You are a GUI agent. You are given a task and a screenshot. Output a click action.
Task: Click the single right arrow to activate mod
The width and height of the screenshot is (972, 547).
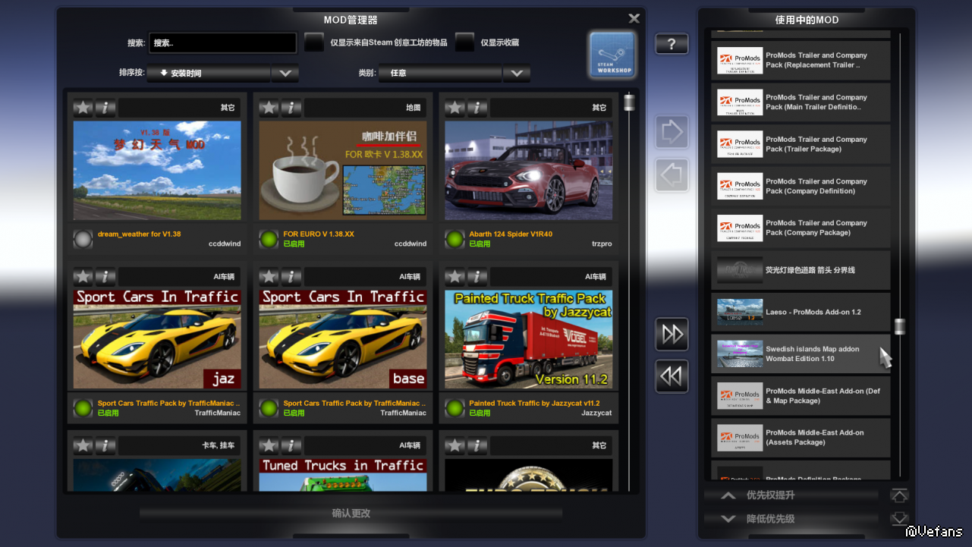(672, 133)
